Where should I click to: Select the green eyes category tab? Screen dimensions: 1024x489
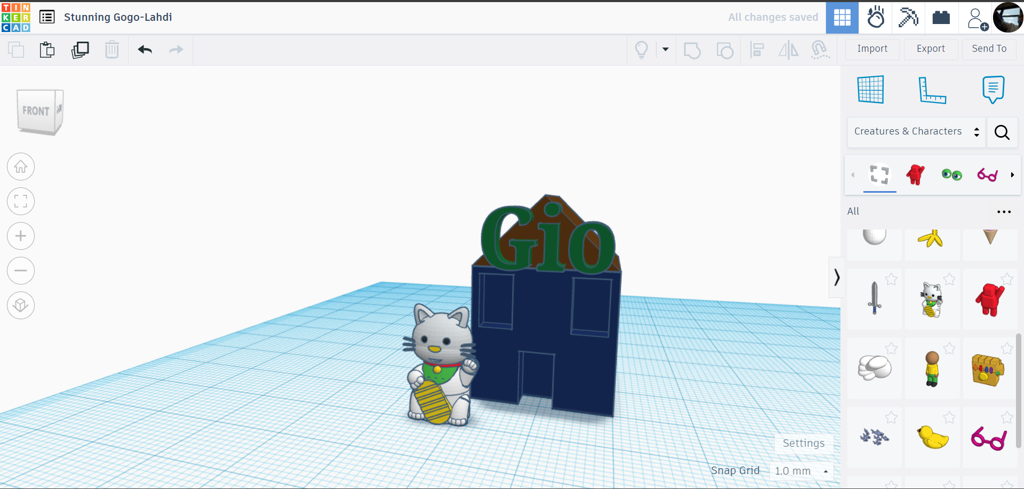(952, 175)
